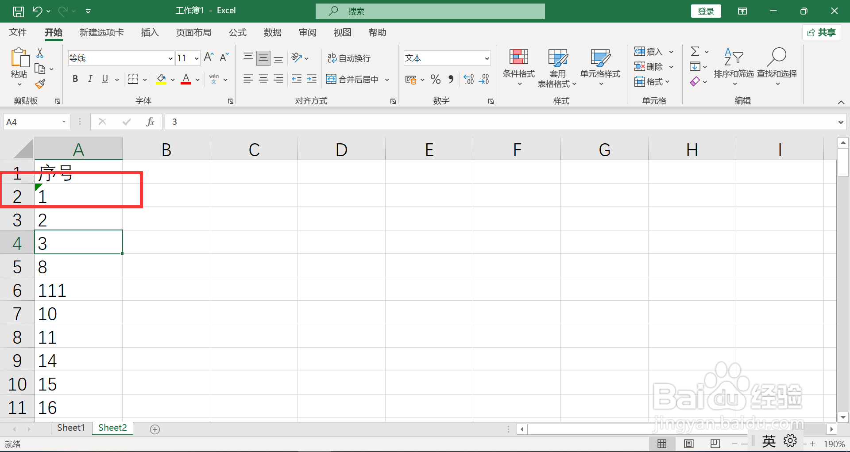The height and width of the screenshot is (452, 850).
Task: Apply percent style format
Action: [436, 80]
